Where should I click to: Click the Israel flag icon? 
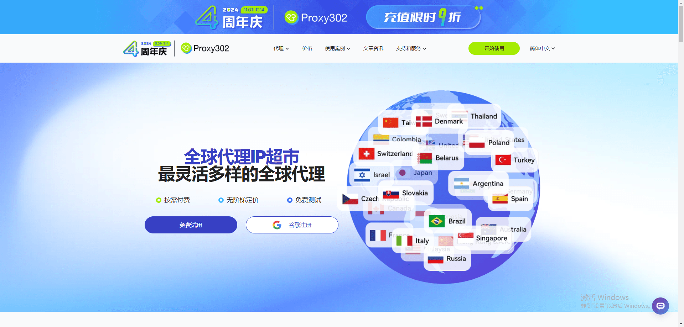click(362, 175)
